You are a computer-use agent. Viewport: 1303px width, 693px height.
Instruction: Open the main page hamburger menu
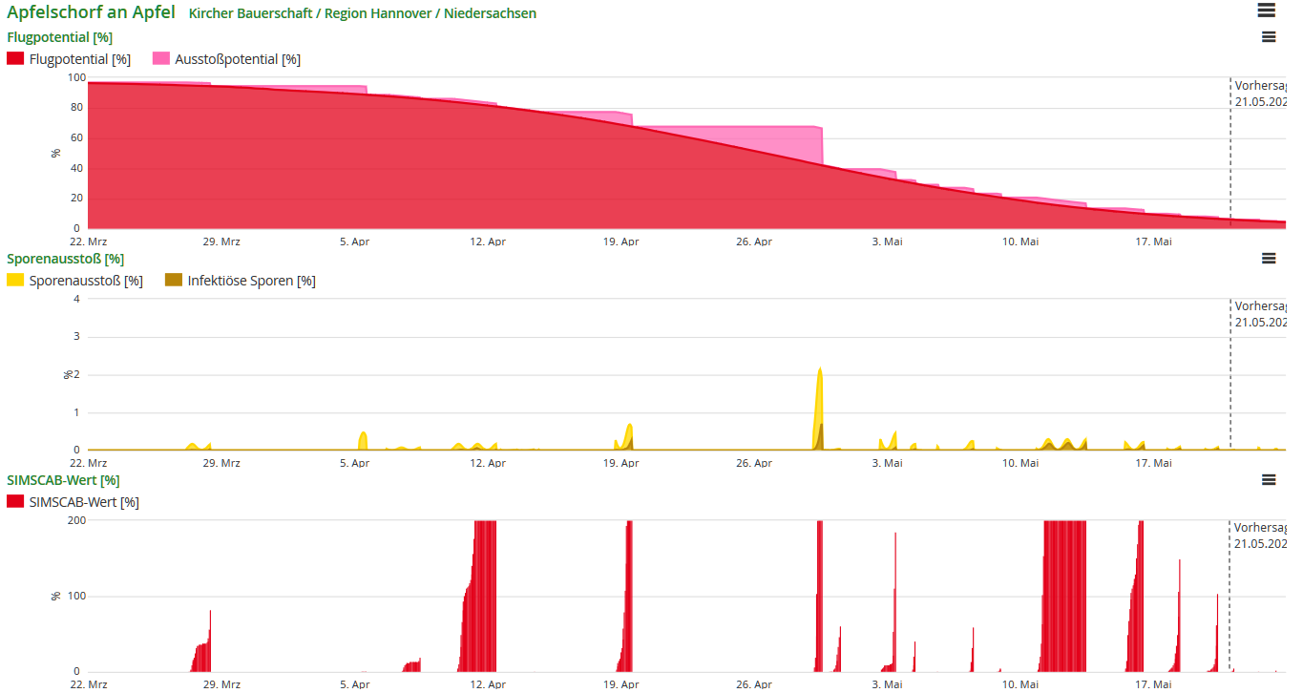coord(1266,10)
